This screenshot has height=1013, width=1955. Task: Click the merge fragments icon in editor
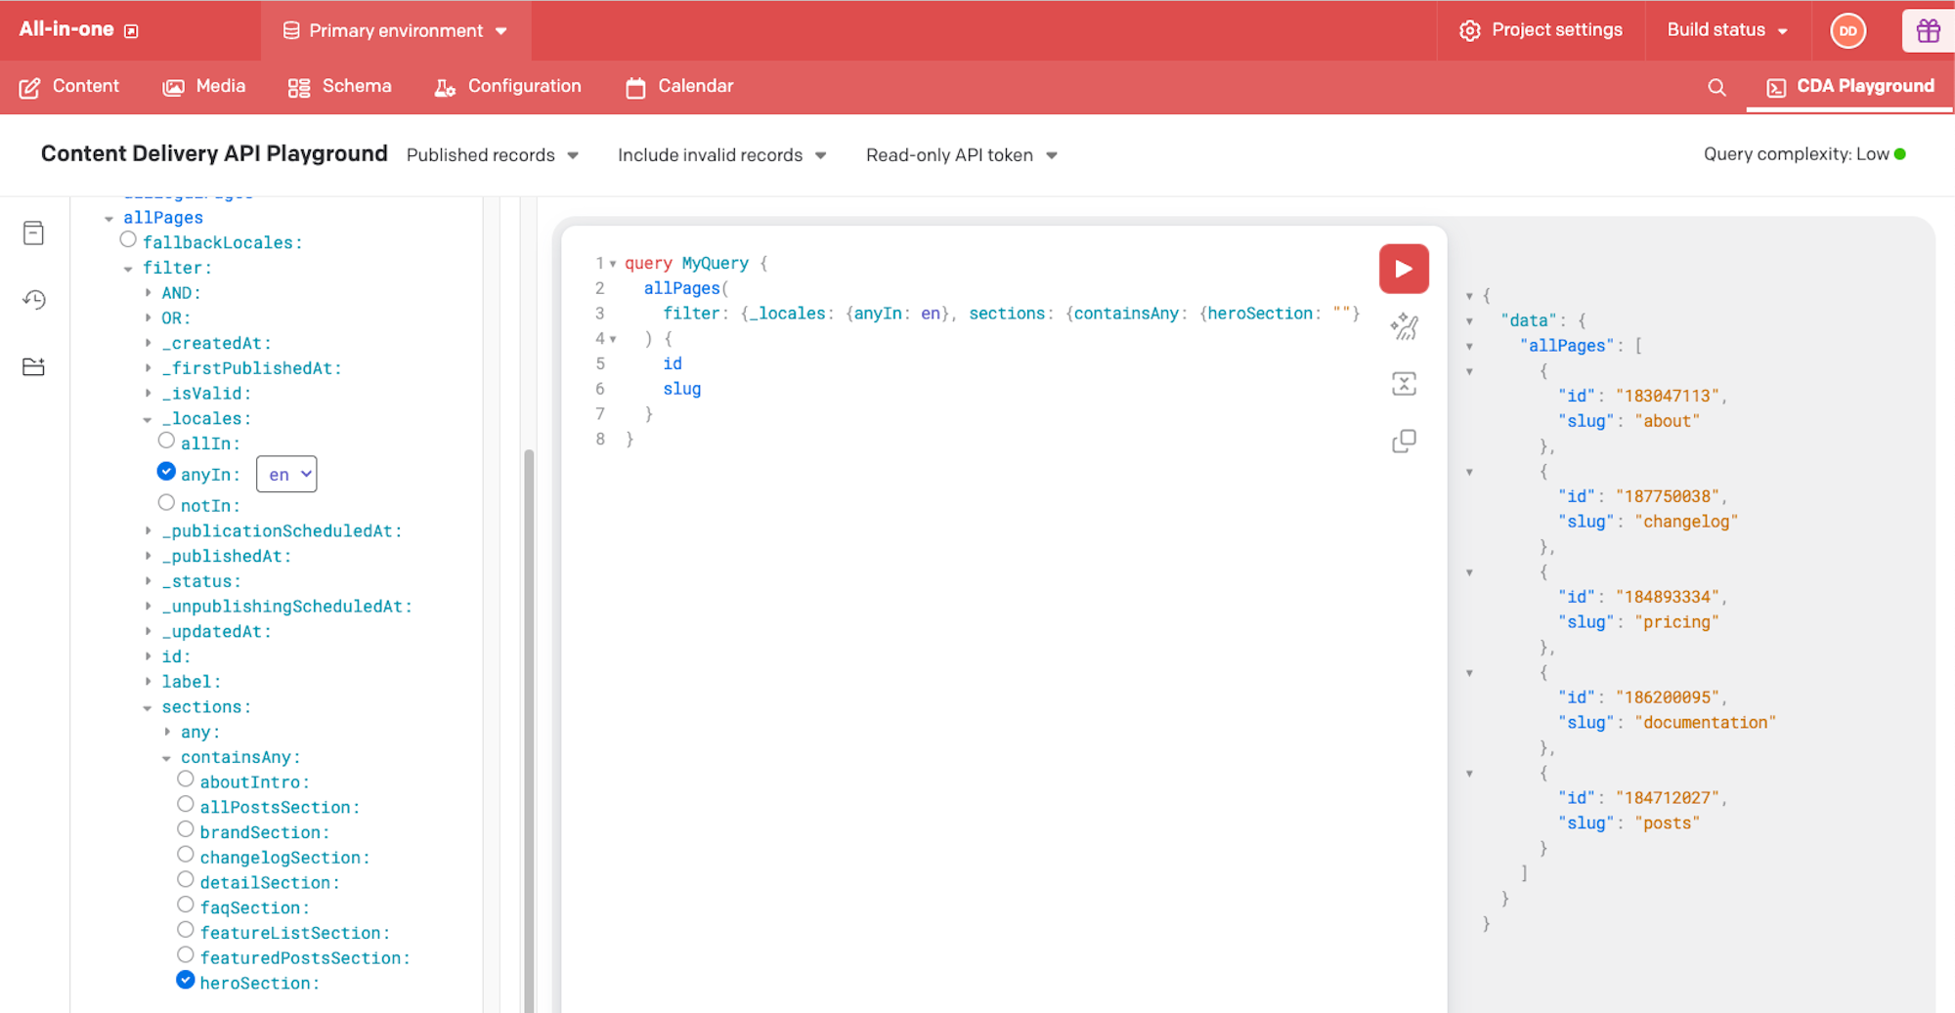tap(1404, 384)
